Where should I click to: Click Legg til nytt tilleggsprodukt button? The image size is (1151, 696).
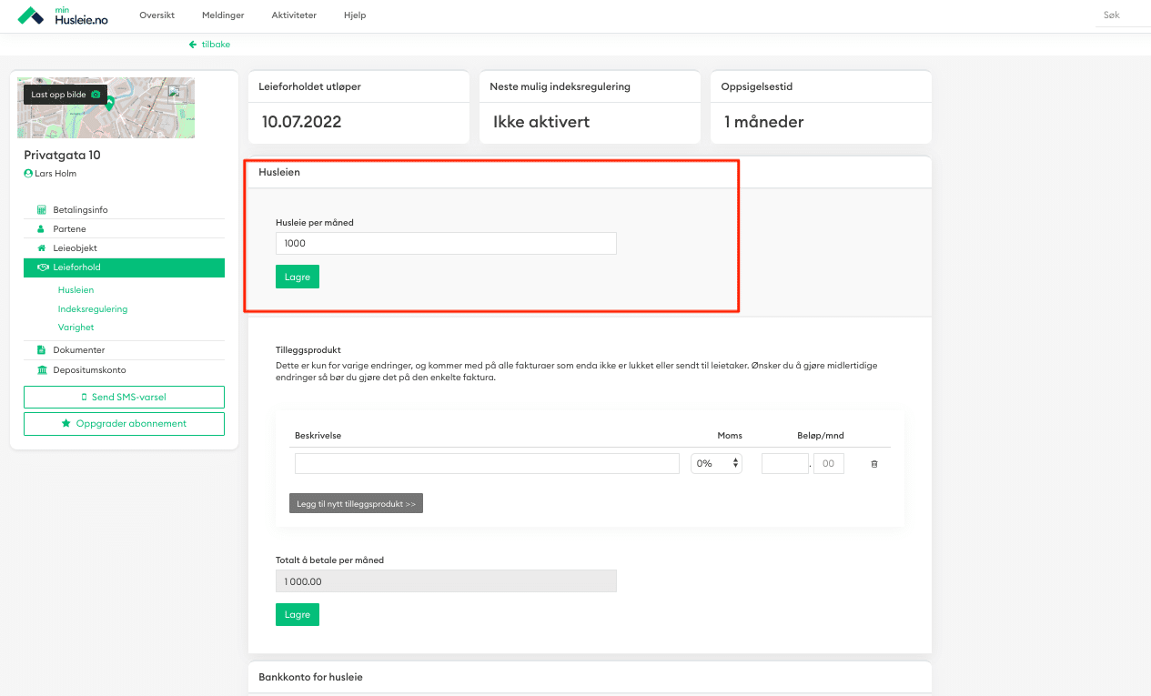coord(356,504)
